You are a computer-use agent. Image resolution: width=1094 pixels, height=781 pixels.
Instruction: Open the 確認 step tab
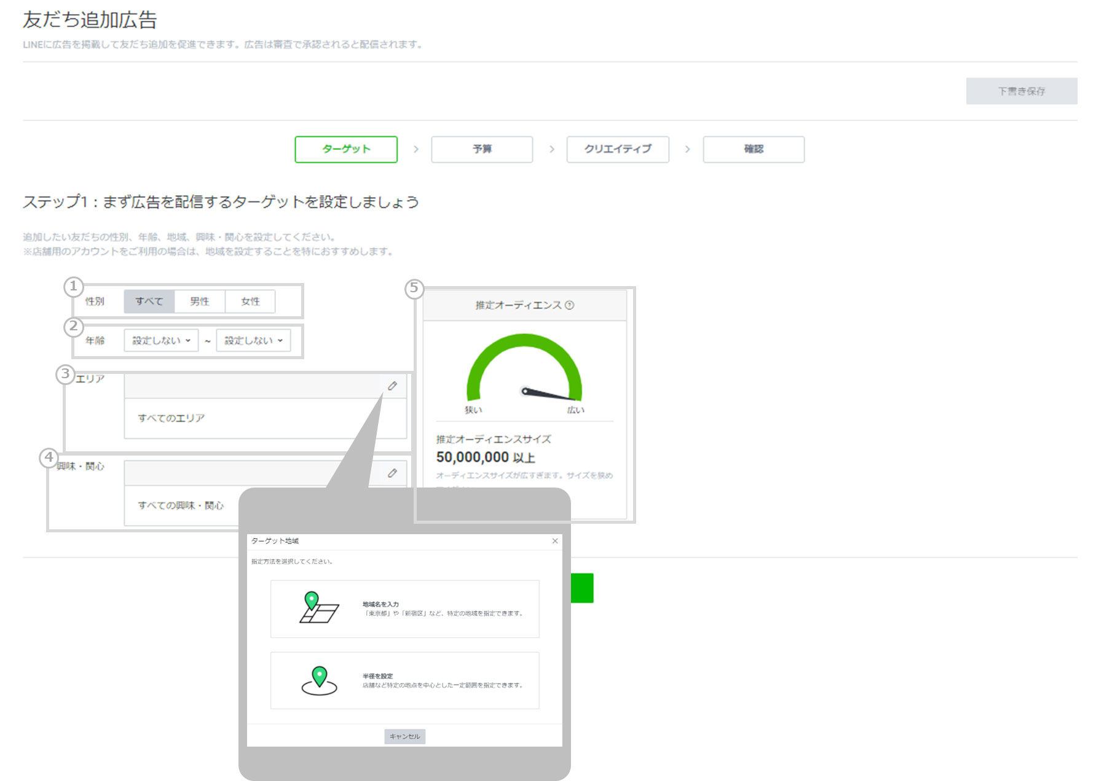(x=754, y=149)
